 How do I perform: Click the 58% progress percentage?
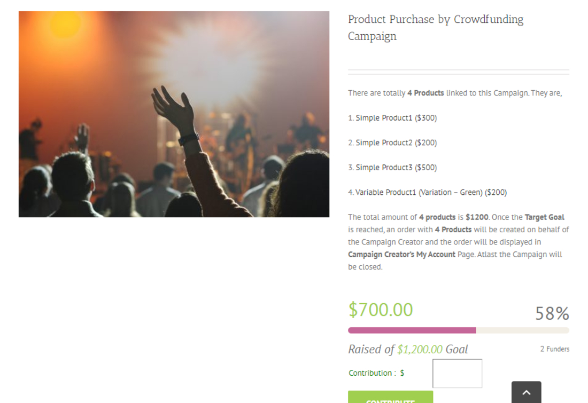[x=552, y=313]
